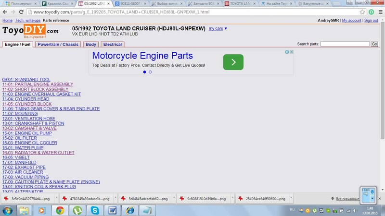Open Internet Explorer from the taskbar
Viewport: 385px width, 216px height.
(129, 210)
